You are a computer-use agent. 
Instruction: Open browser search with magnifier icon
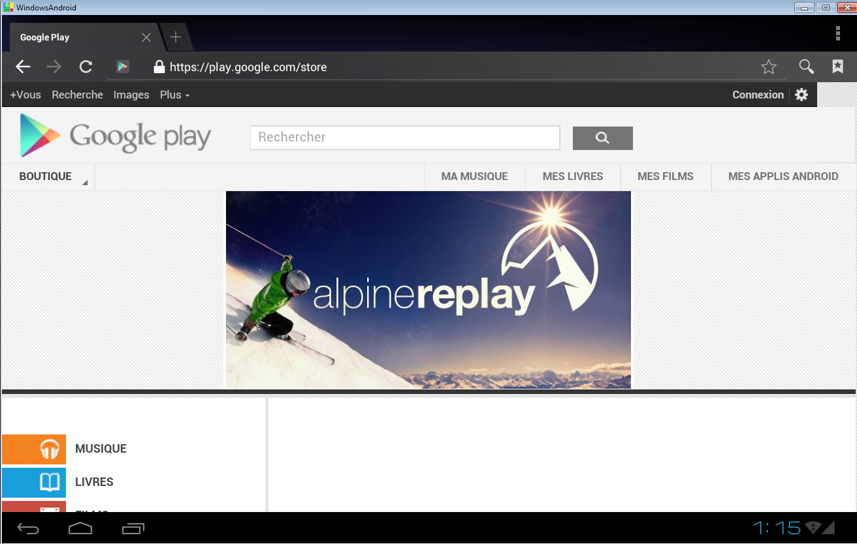tap(807, 67)
